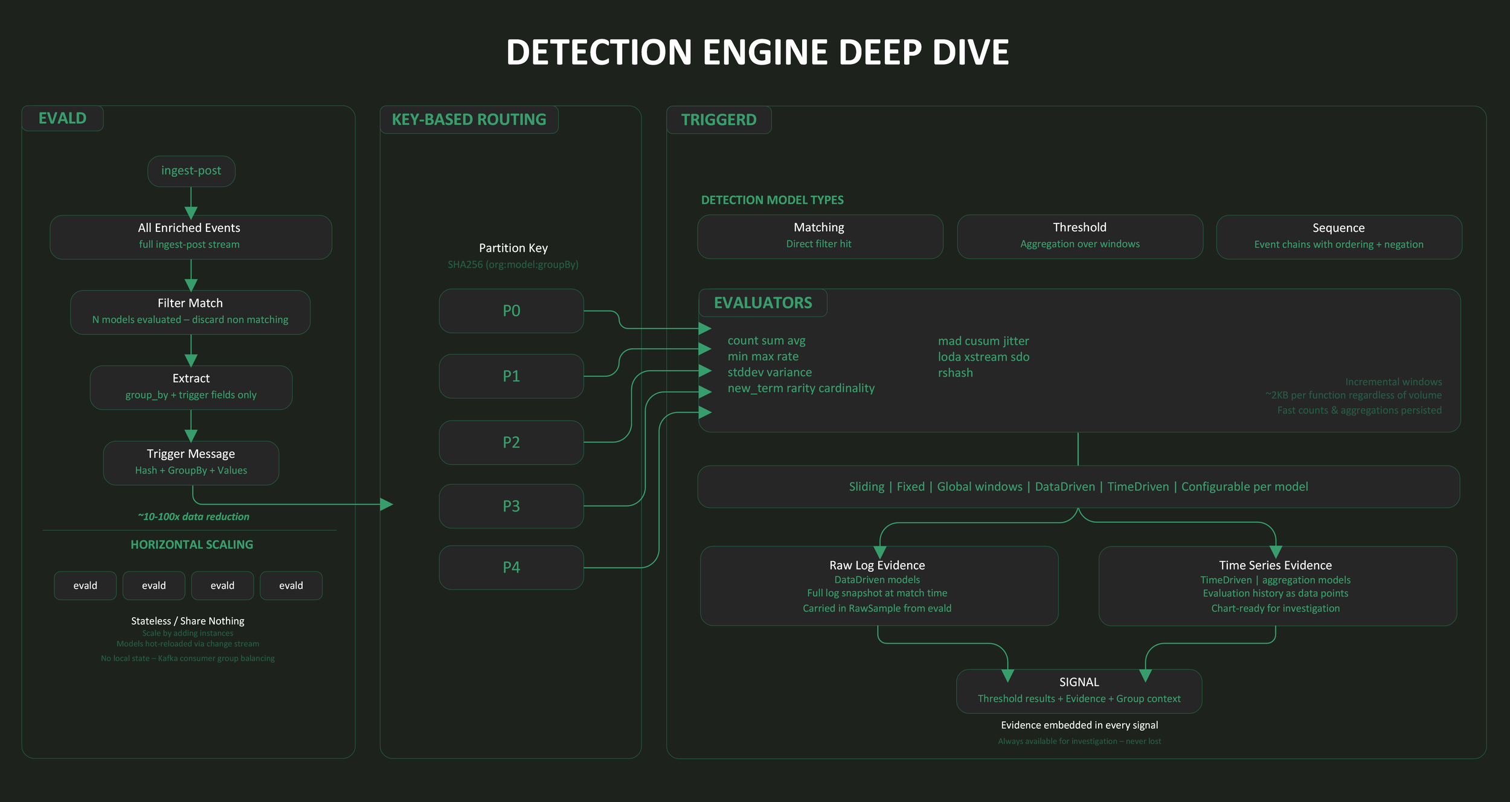This screenshot has width=1510, height=802.
Task: Click the SIGNAL output box
Action: [1079, 690]
